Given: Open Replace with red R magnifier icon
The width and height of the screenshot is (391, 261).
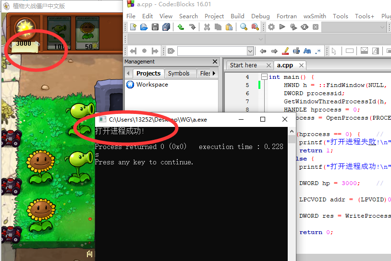Looking at the screenshot, I should [255, 27].
